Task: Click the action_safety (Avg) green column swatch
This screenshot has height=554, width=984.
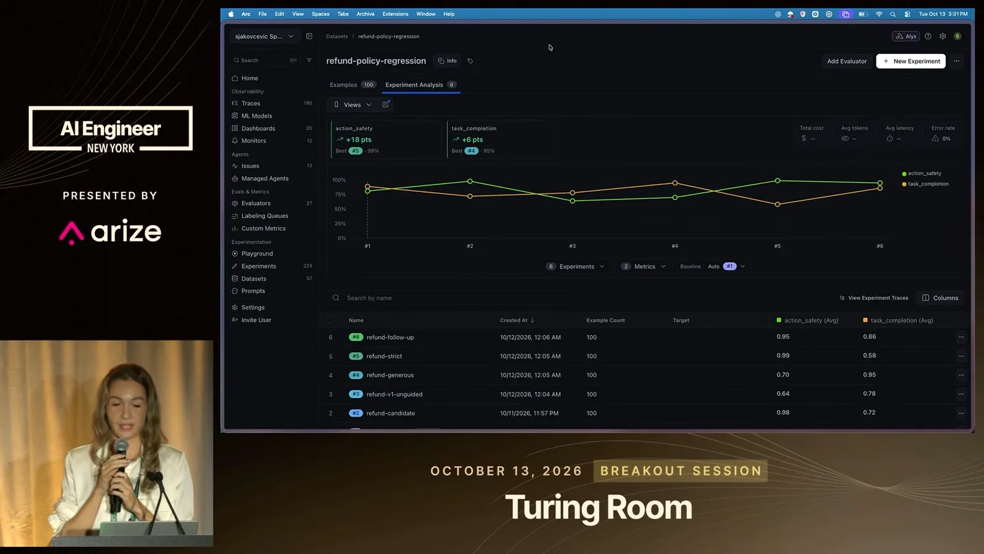Action: (x=779, y=320)
